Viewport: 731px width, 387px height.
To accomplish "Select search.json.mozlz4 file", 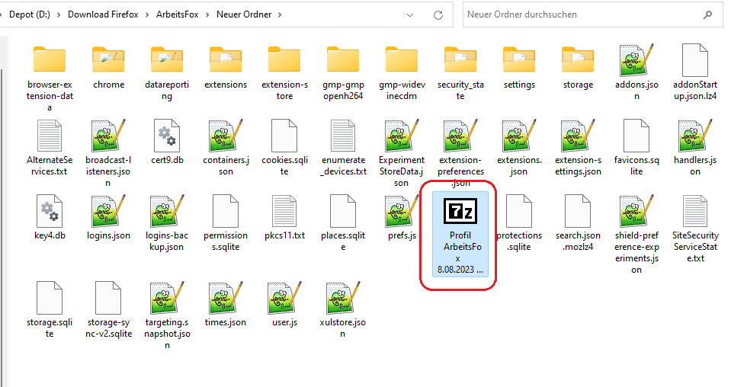I will [578, 223].
